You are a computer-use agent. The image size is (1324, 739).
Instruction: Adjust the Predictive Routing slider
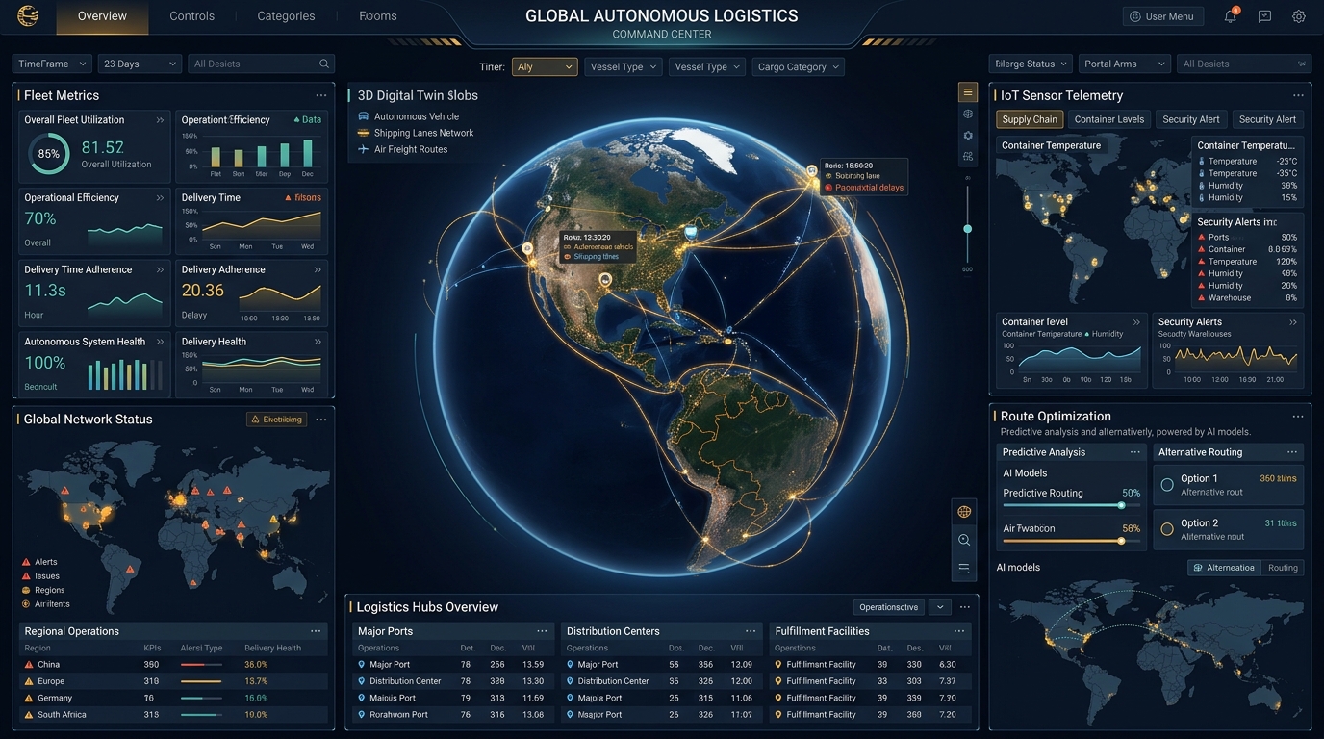(x=1121, y=505)
